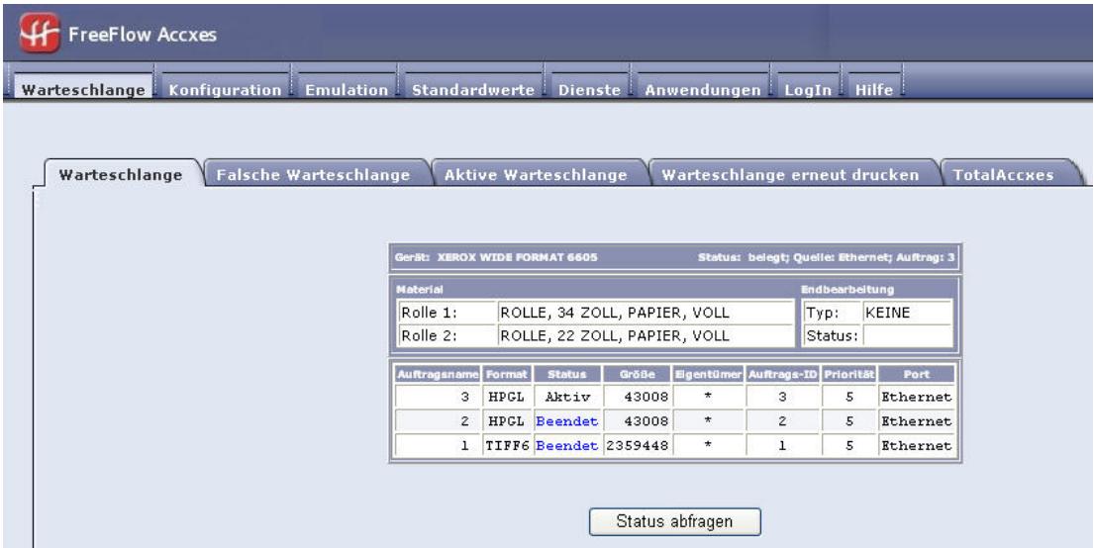Viewport: 1095px width, 548px height.
Task: Click the Größe column header
Action: tap(637, 374)
